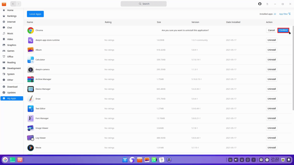This screenshot has height=165, width=294.
Task: Open the hamburger main menu
Action: pos(267,4)
